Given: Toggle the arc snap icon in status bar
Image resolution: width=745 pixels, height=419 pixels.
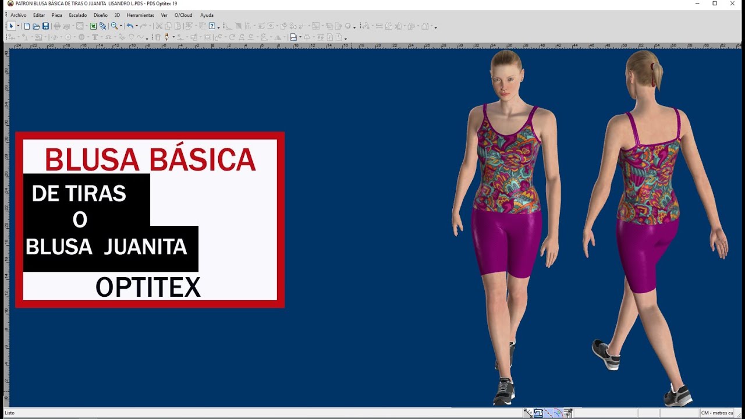Looking at the screenshot, I should [558, 413].
